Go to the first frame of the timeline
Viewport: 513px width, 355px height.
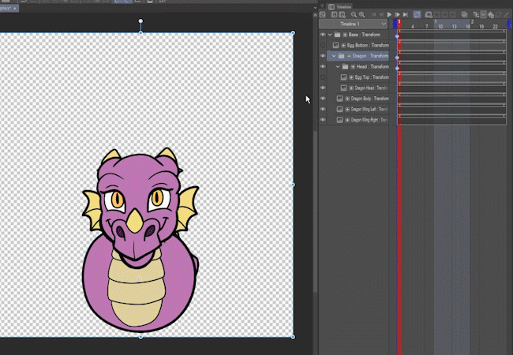(x=373, y=14)
